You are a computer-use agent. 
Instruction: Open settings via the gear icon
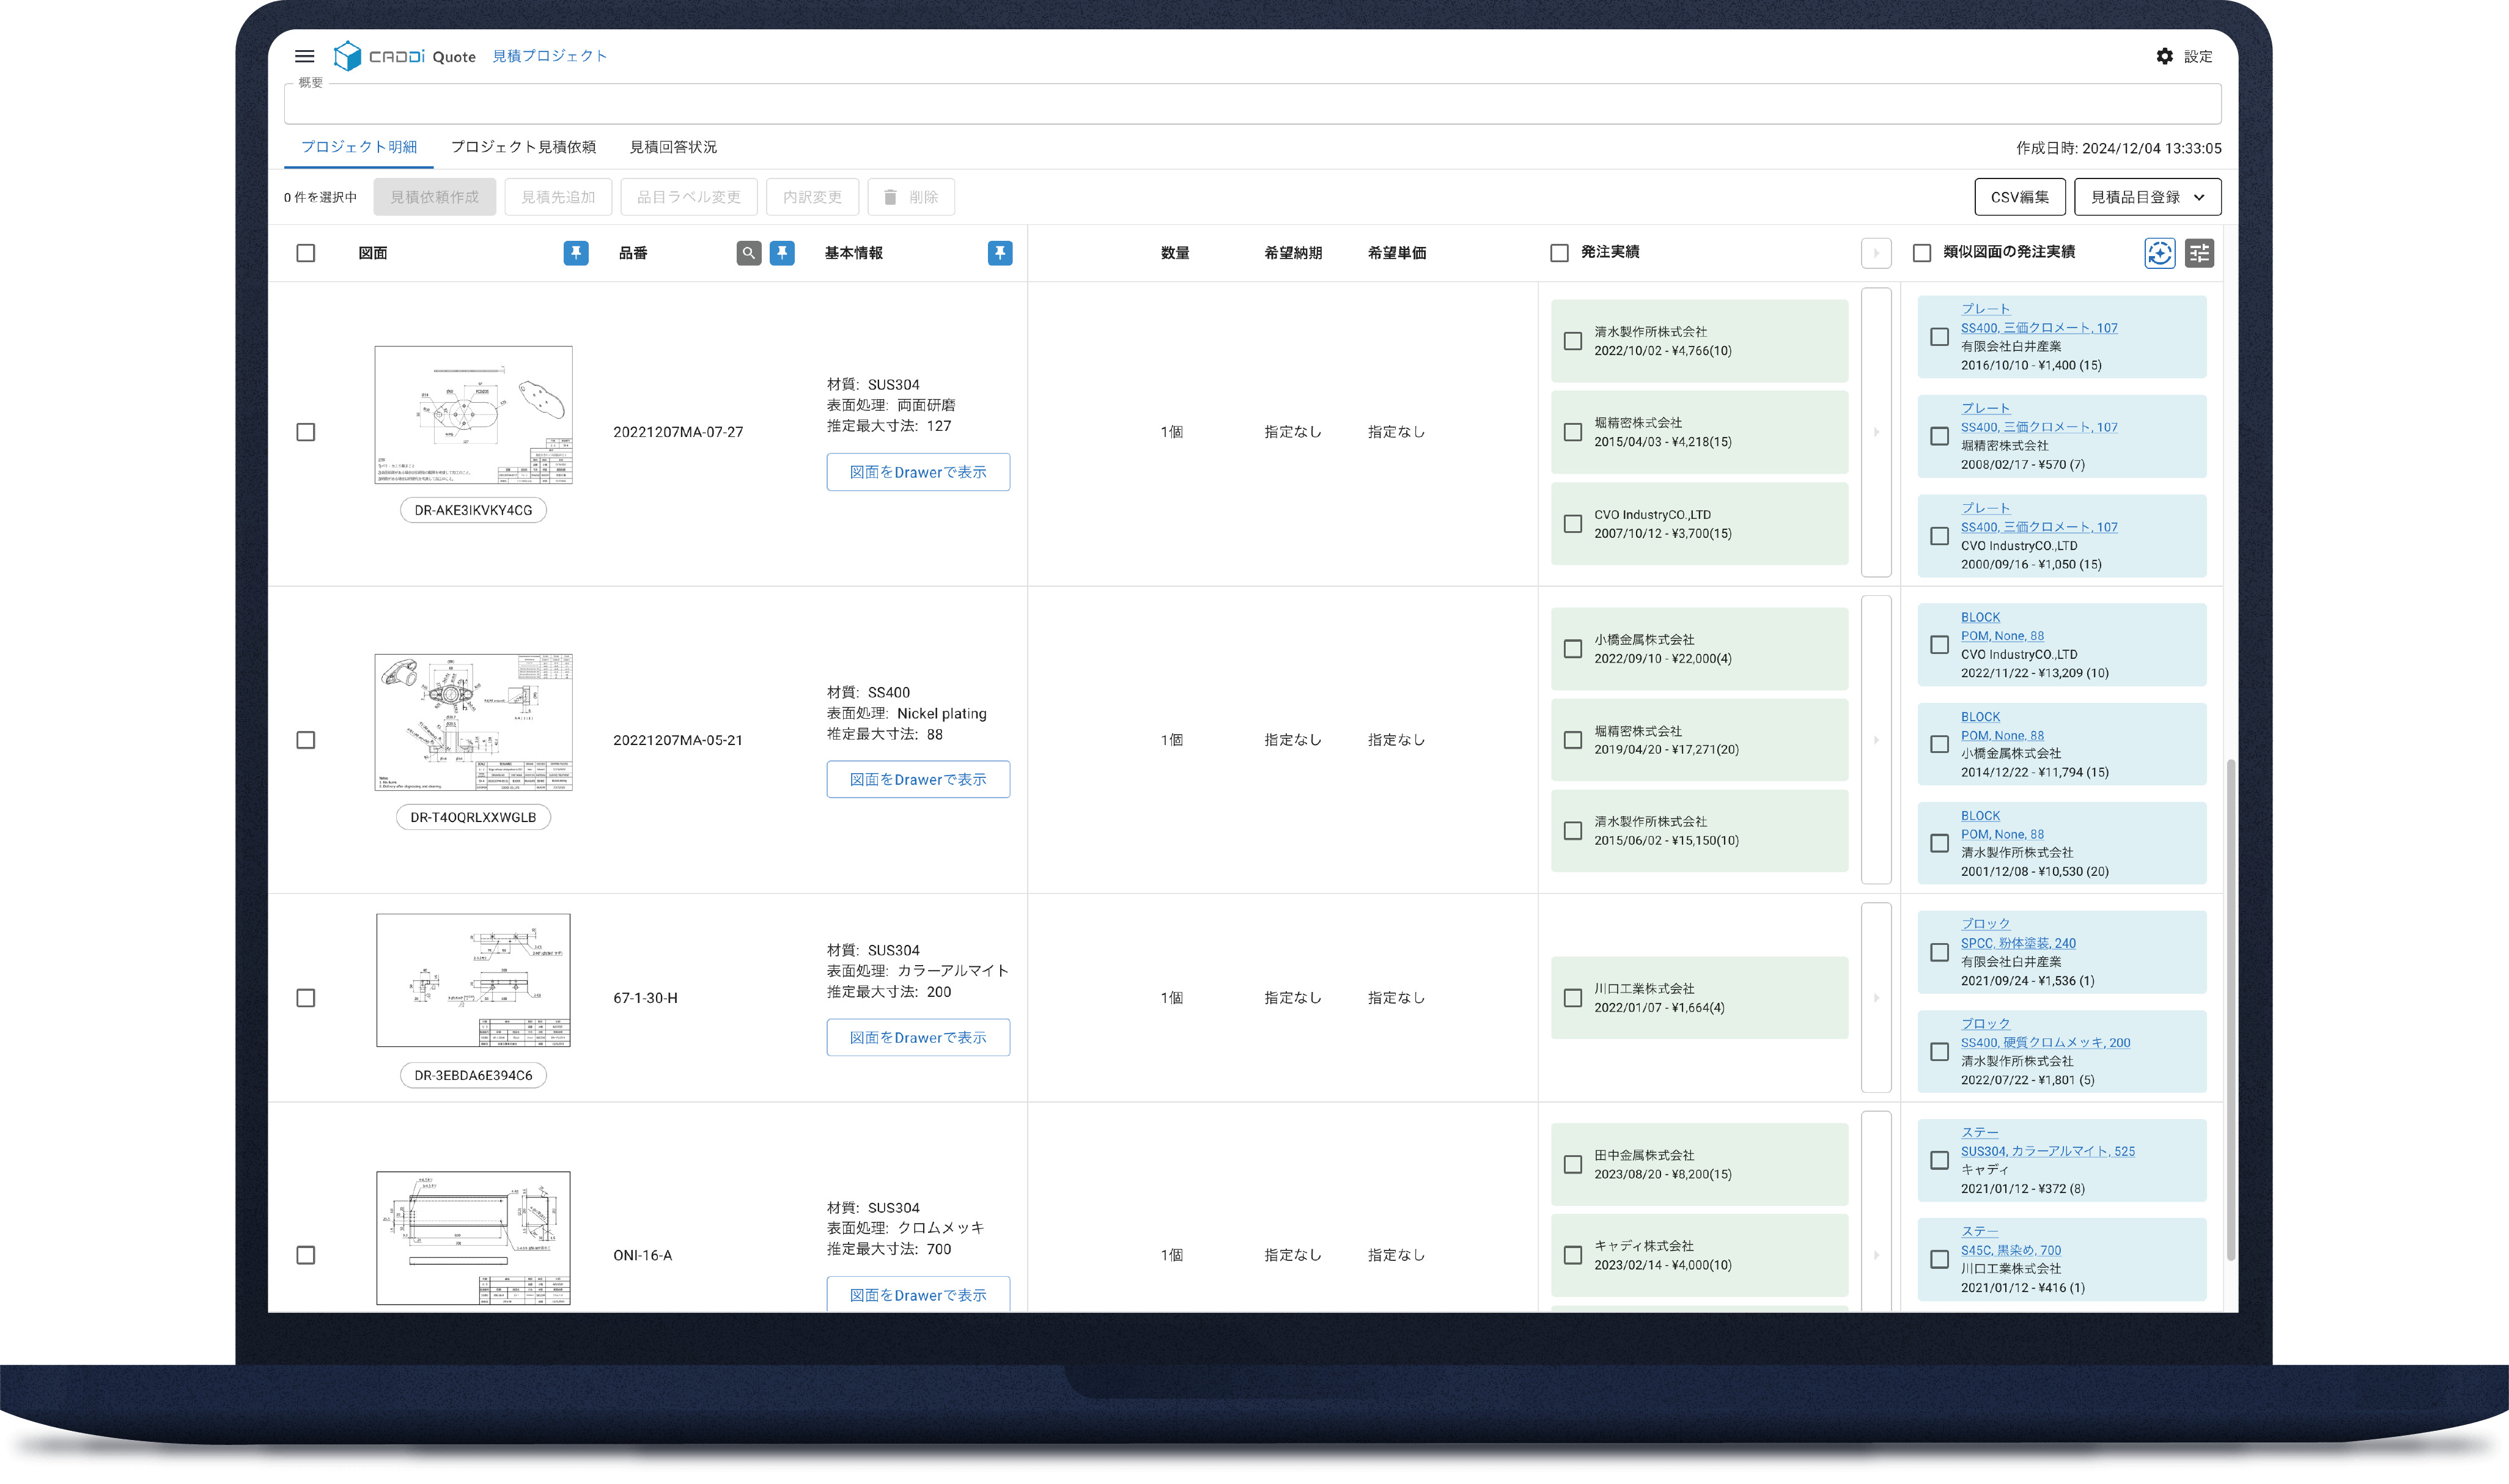tap(2164, 56)
